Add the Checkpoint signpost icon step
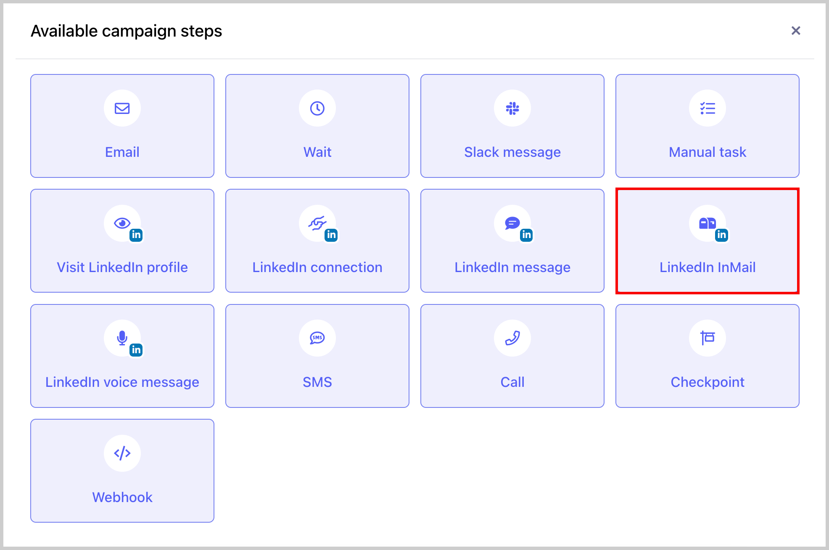This screenshot has width=829, height=550. pos(708,338)
